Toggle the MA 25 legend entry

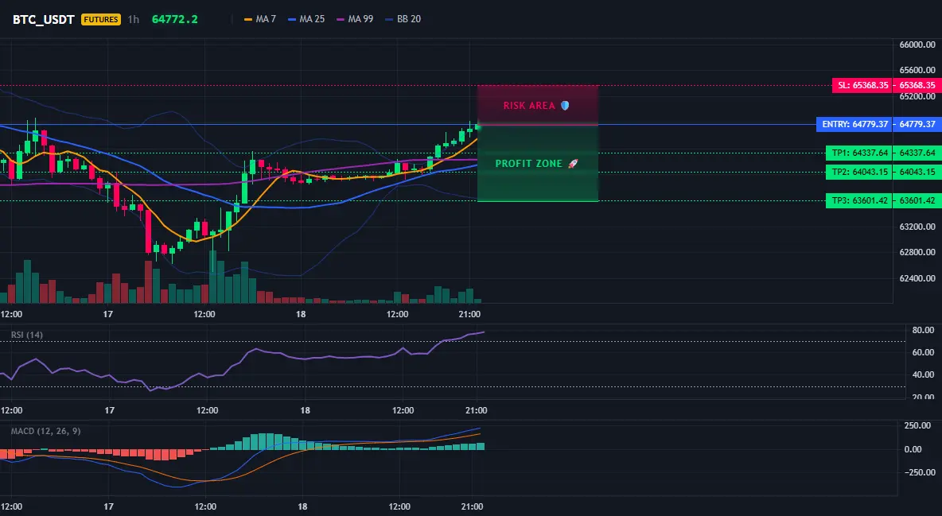click(306, 19)
